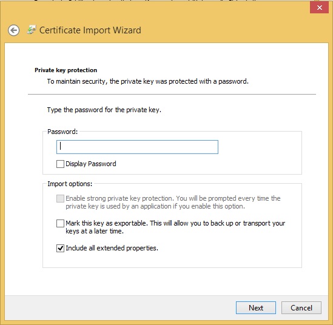Image resolution: width=333 pixels, height=325 pixels.
Task: Click the Display Password label text
Action: click(x=91, y=164)
